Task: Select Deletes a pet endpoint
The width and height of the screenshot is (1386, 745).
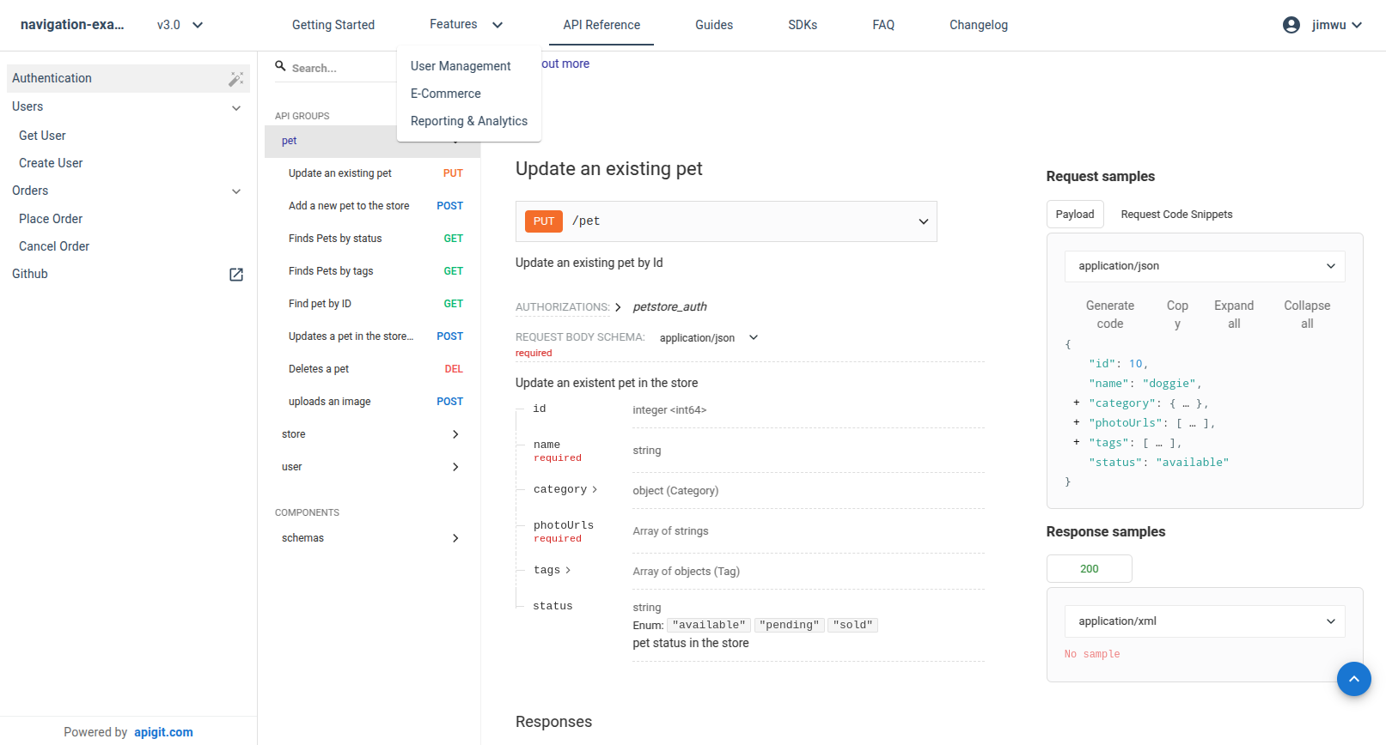Action: tap(373, 369)
